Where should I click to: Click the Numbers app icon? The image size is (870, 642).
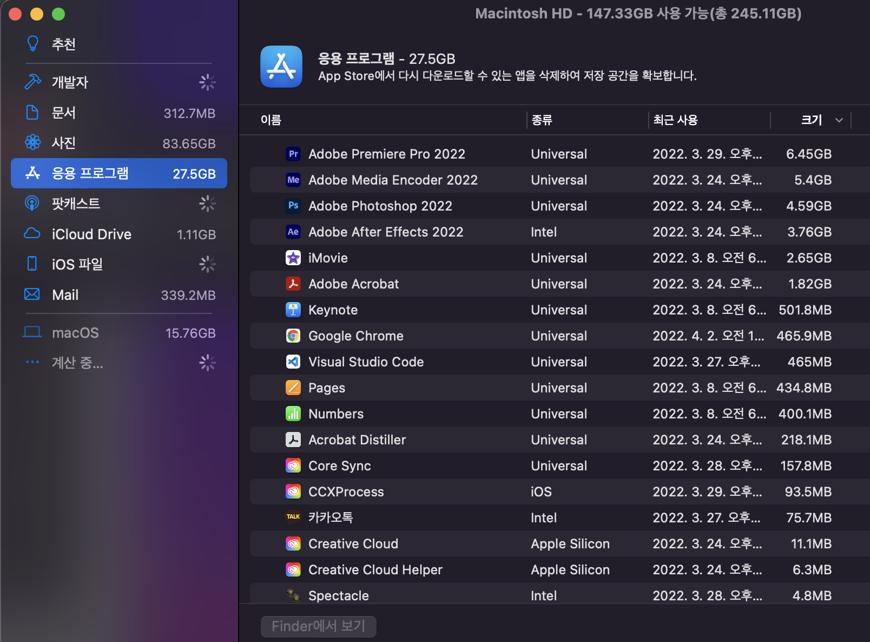293,414
